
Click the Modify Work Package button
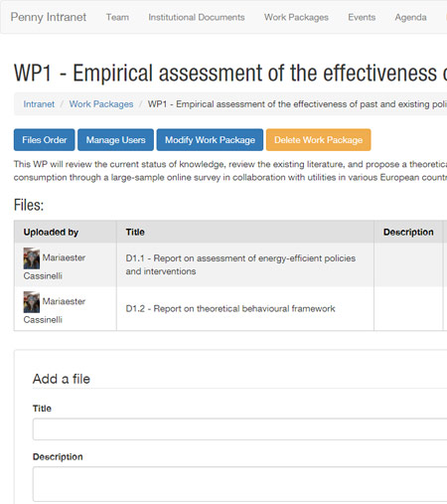210,140
